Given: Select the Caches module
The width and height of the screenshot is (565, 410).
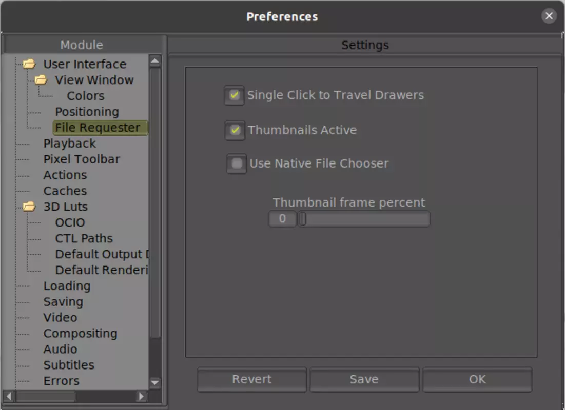Looking at the screenshot, I should pyautogui.click(x=65, y=191).
